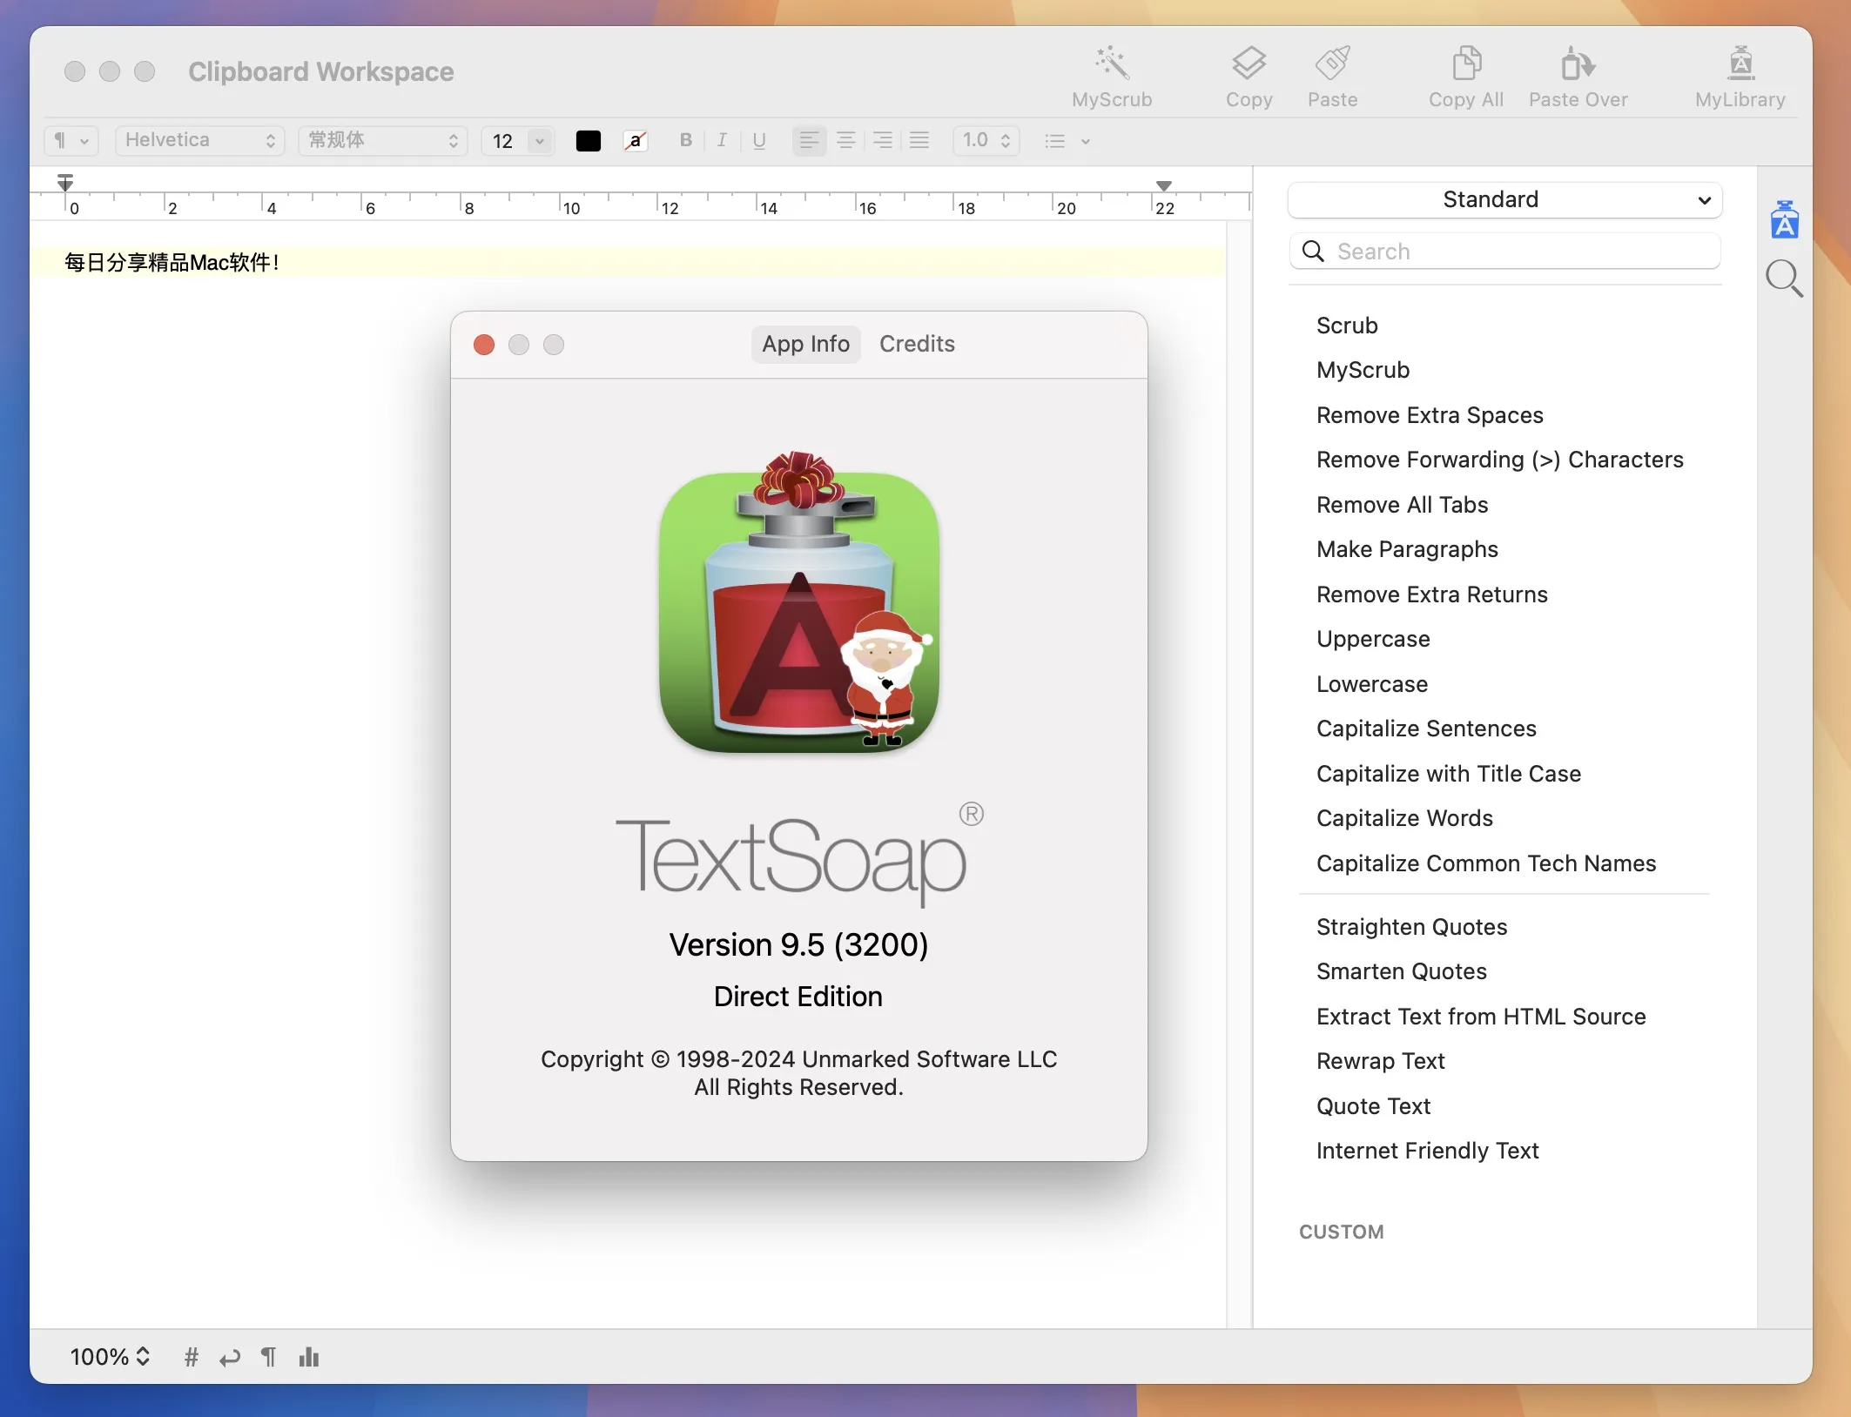Run the MyScrub cleaner in list
The width and height of the screenshot is (1851, 1417).
coord(1363,370)
